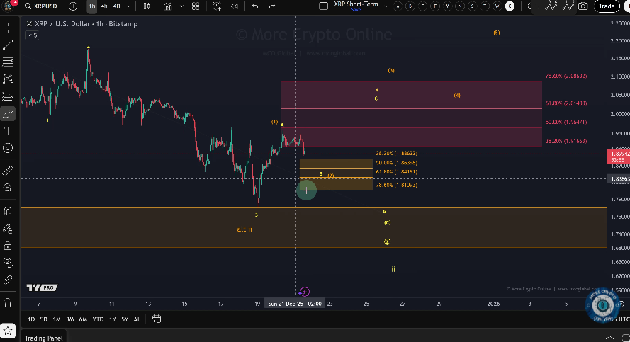Image resolution: width=630 pixels, height=342 pixels.
Task: Open the go to date calendar icon
Action: [x=157, y=319]
